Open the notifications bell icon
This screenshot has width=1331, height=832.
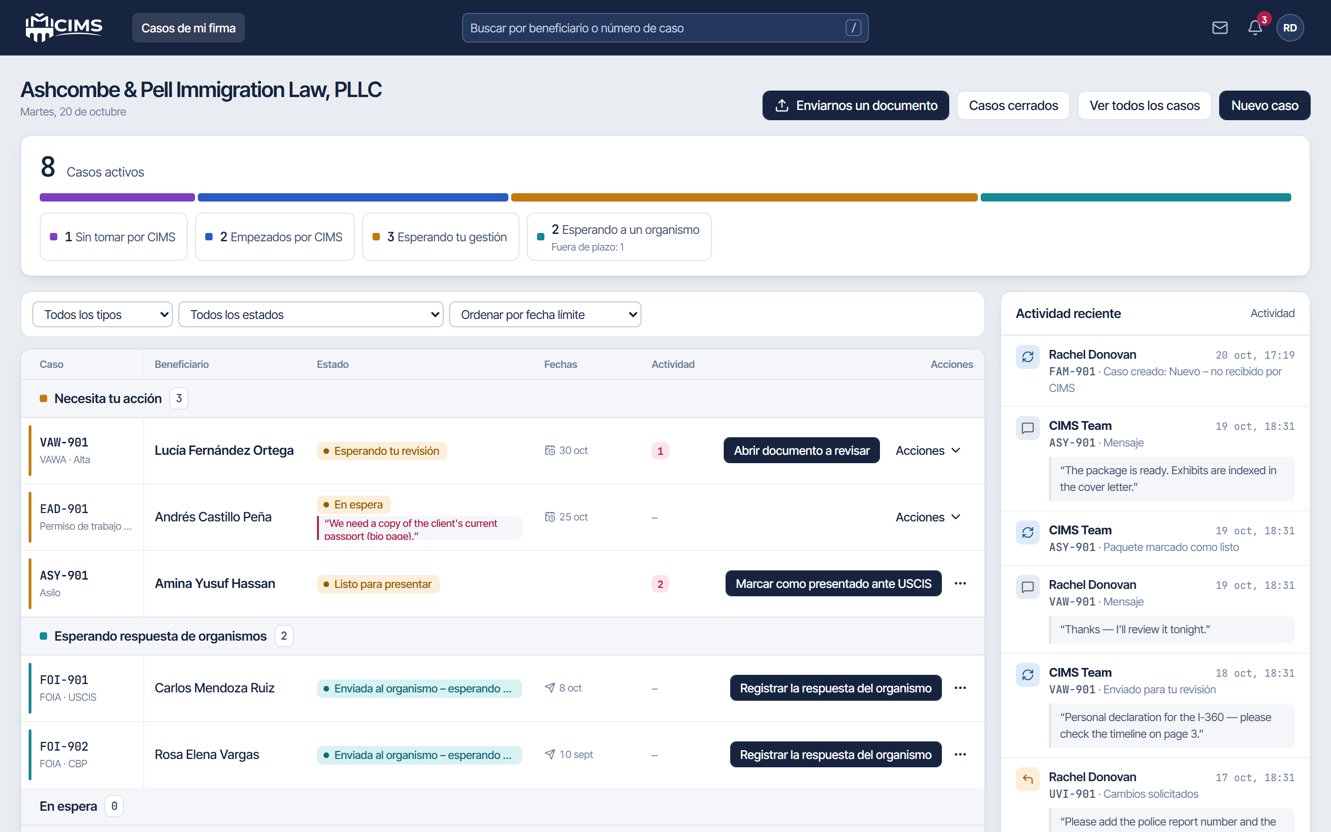point(1255,28)
